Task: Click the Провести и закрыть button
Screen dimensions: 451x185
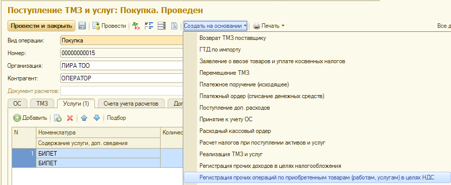Action: 41,26
